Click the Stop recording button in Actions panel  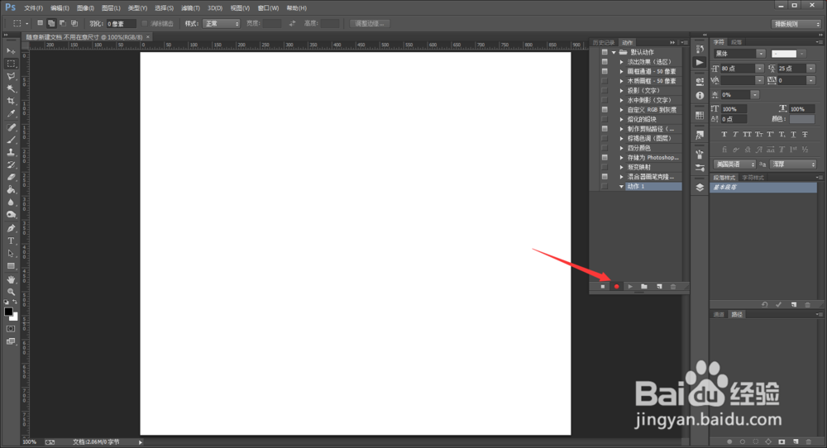click(x=603, y=287)
